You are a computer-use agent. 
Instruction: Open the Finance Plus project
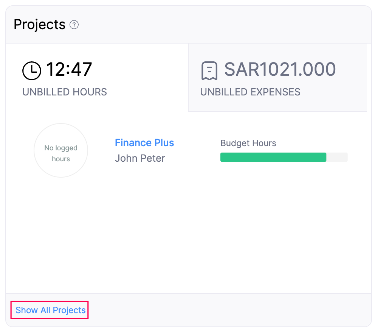[x=144, y=143]
